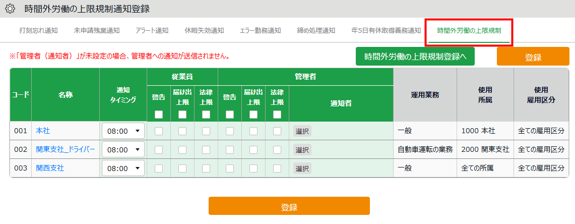Click the wide bottom 登録 button

[x=289, y=206]
